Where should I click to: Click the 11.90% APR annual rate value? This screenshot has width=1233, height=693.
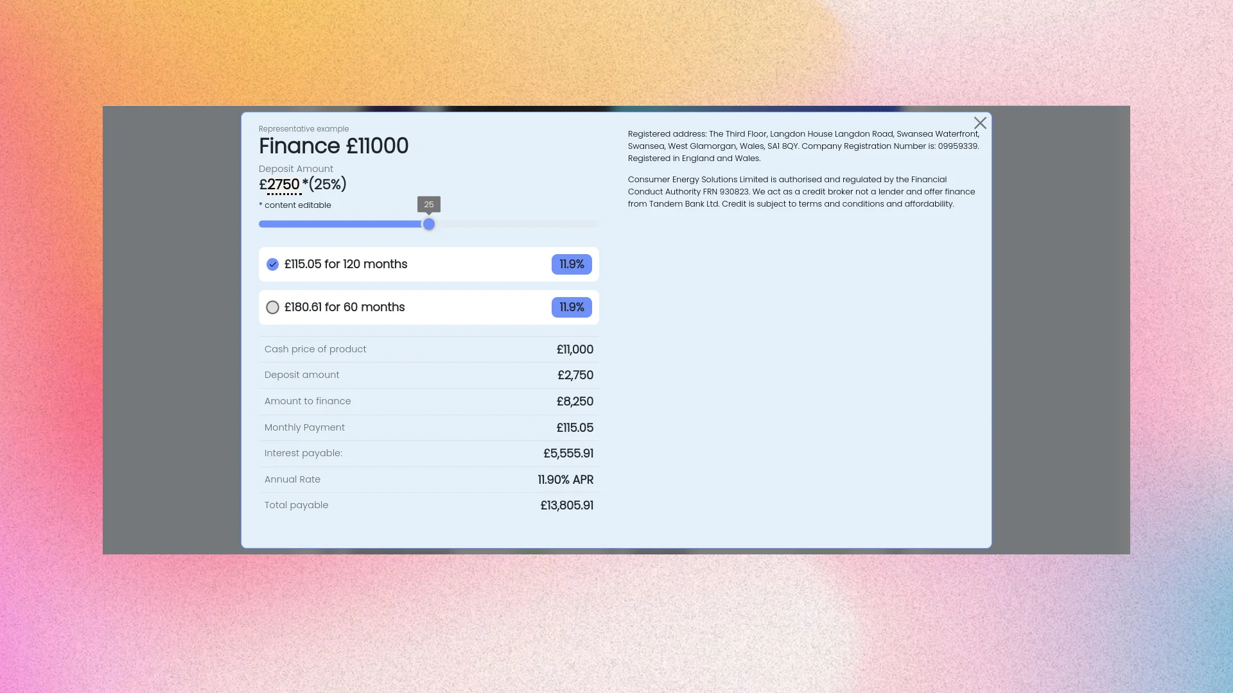pyautogui.click(x=565, y=480)
